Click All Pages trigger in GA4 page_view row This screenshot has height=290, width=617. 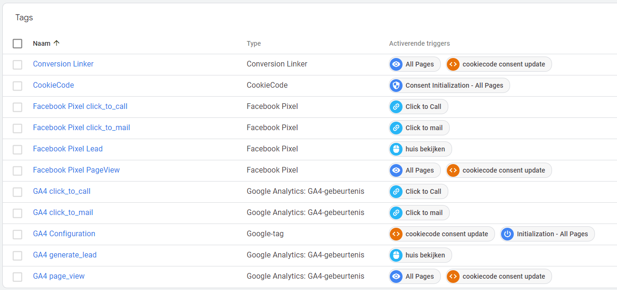pos(415,276)
